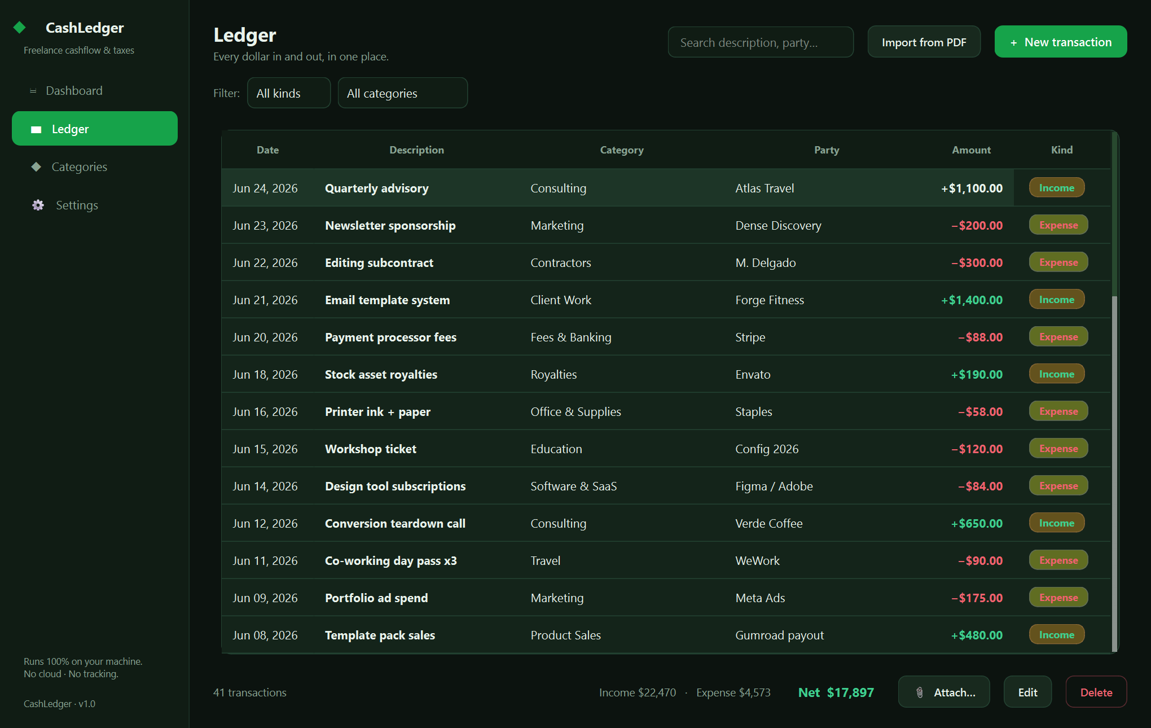Click the CashLedger green diamond logo

20,27
